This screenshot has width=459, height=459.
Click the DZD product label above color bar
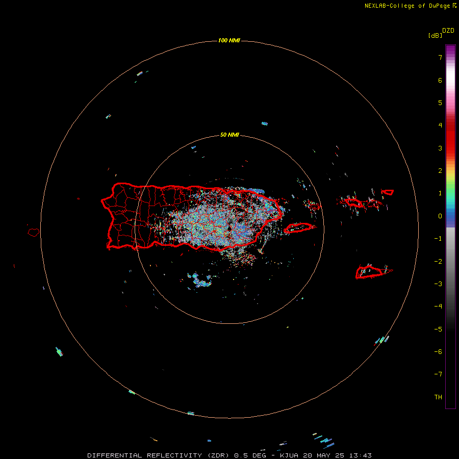pyautogui.click(x=448, y=30)
